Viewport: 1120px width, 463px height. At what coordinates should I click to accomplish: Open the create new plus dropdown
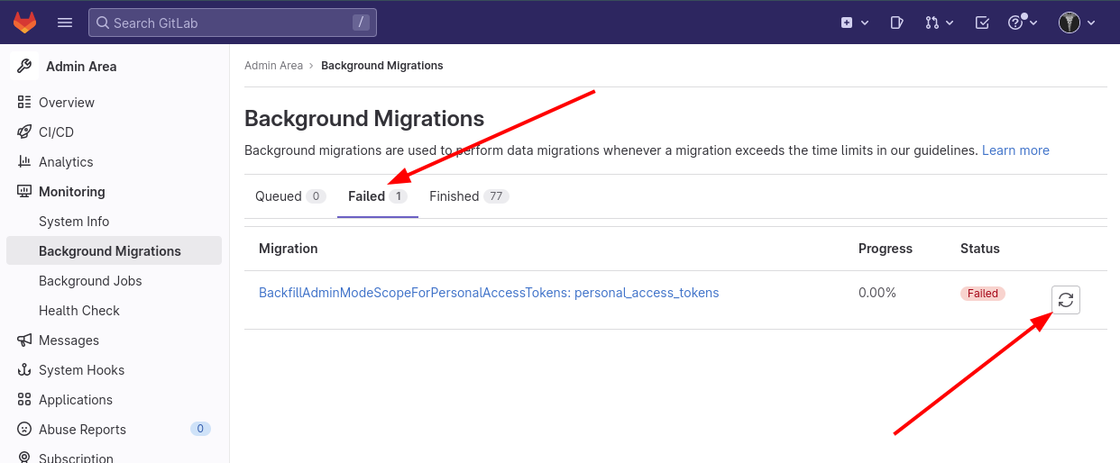pyautogui.click(x=854, y=23)
